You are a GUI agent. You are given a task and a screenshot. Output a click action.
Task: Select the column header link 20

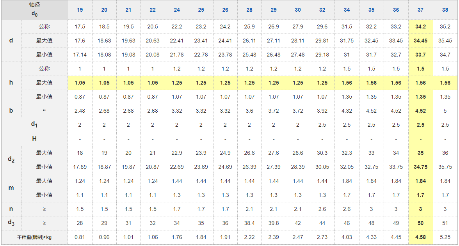click(x=104, y=10)
